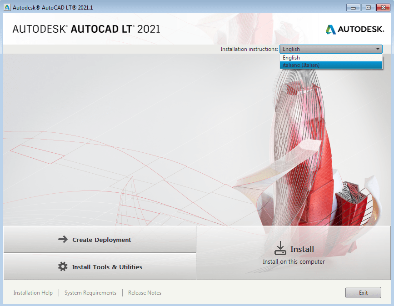Click the Create Deployment button
Viewport: 394px width, 306px height.
click(100, 240)
